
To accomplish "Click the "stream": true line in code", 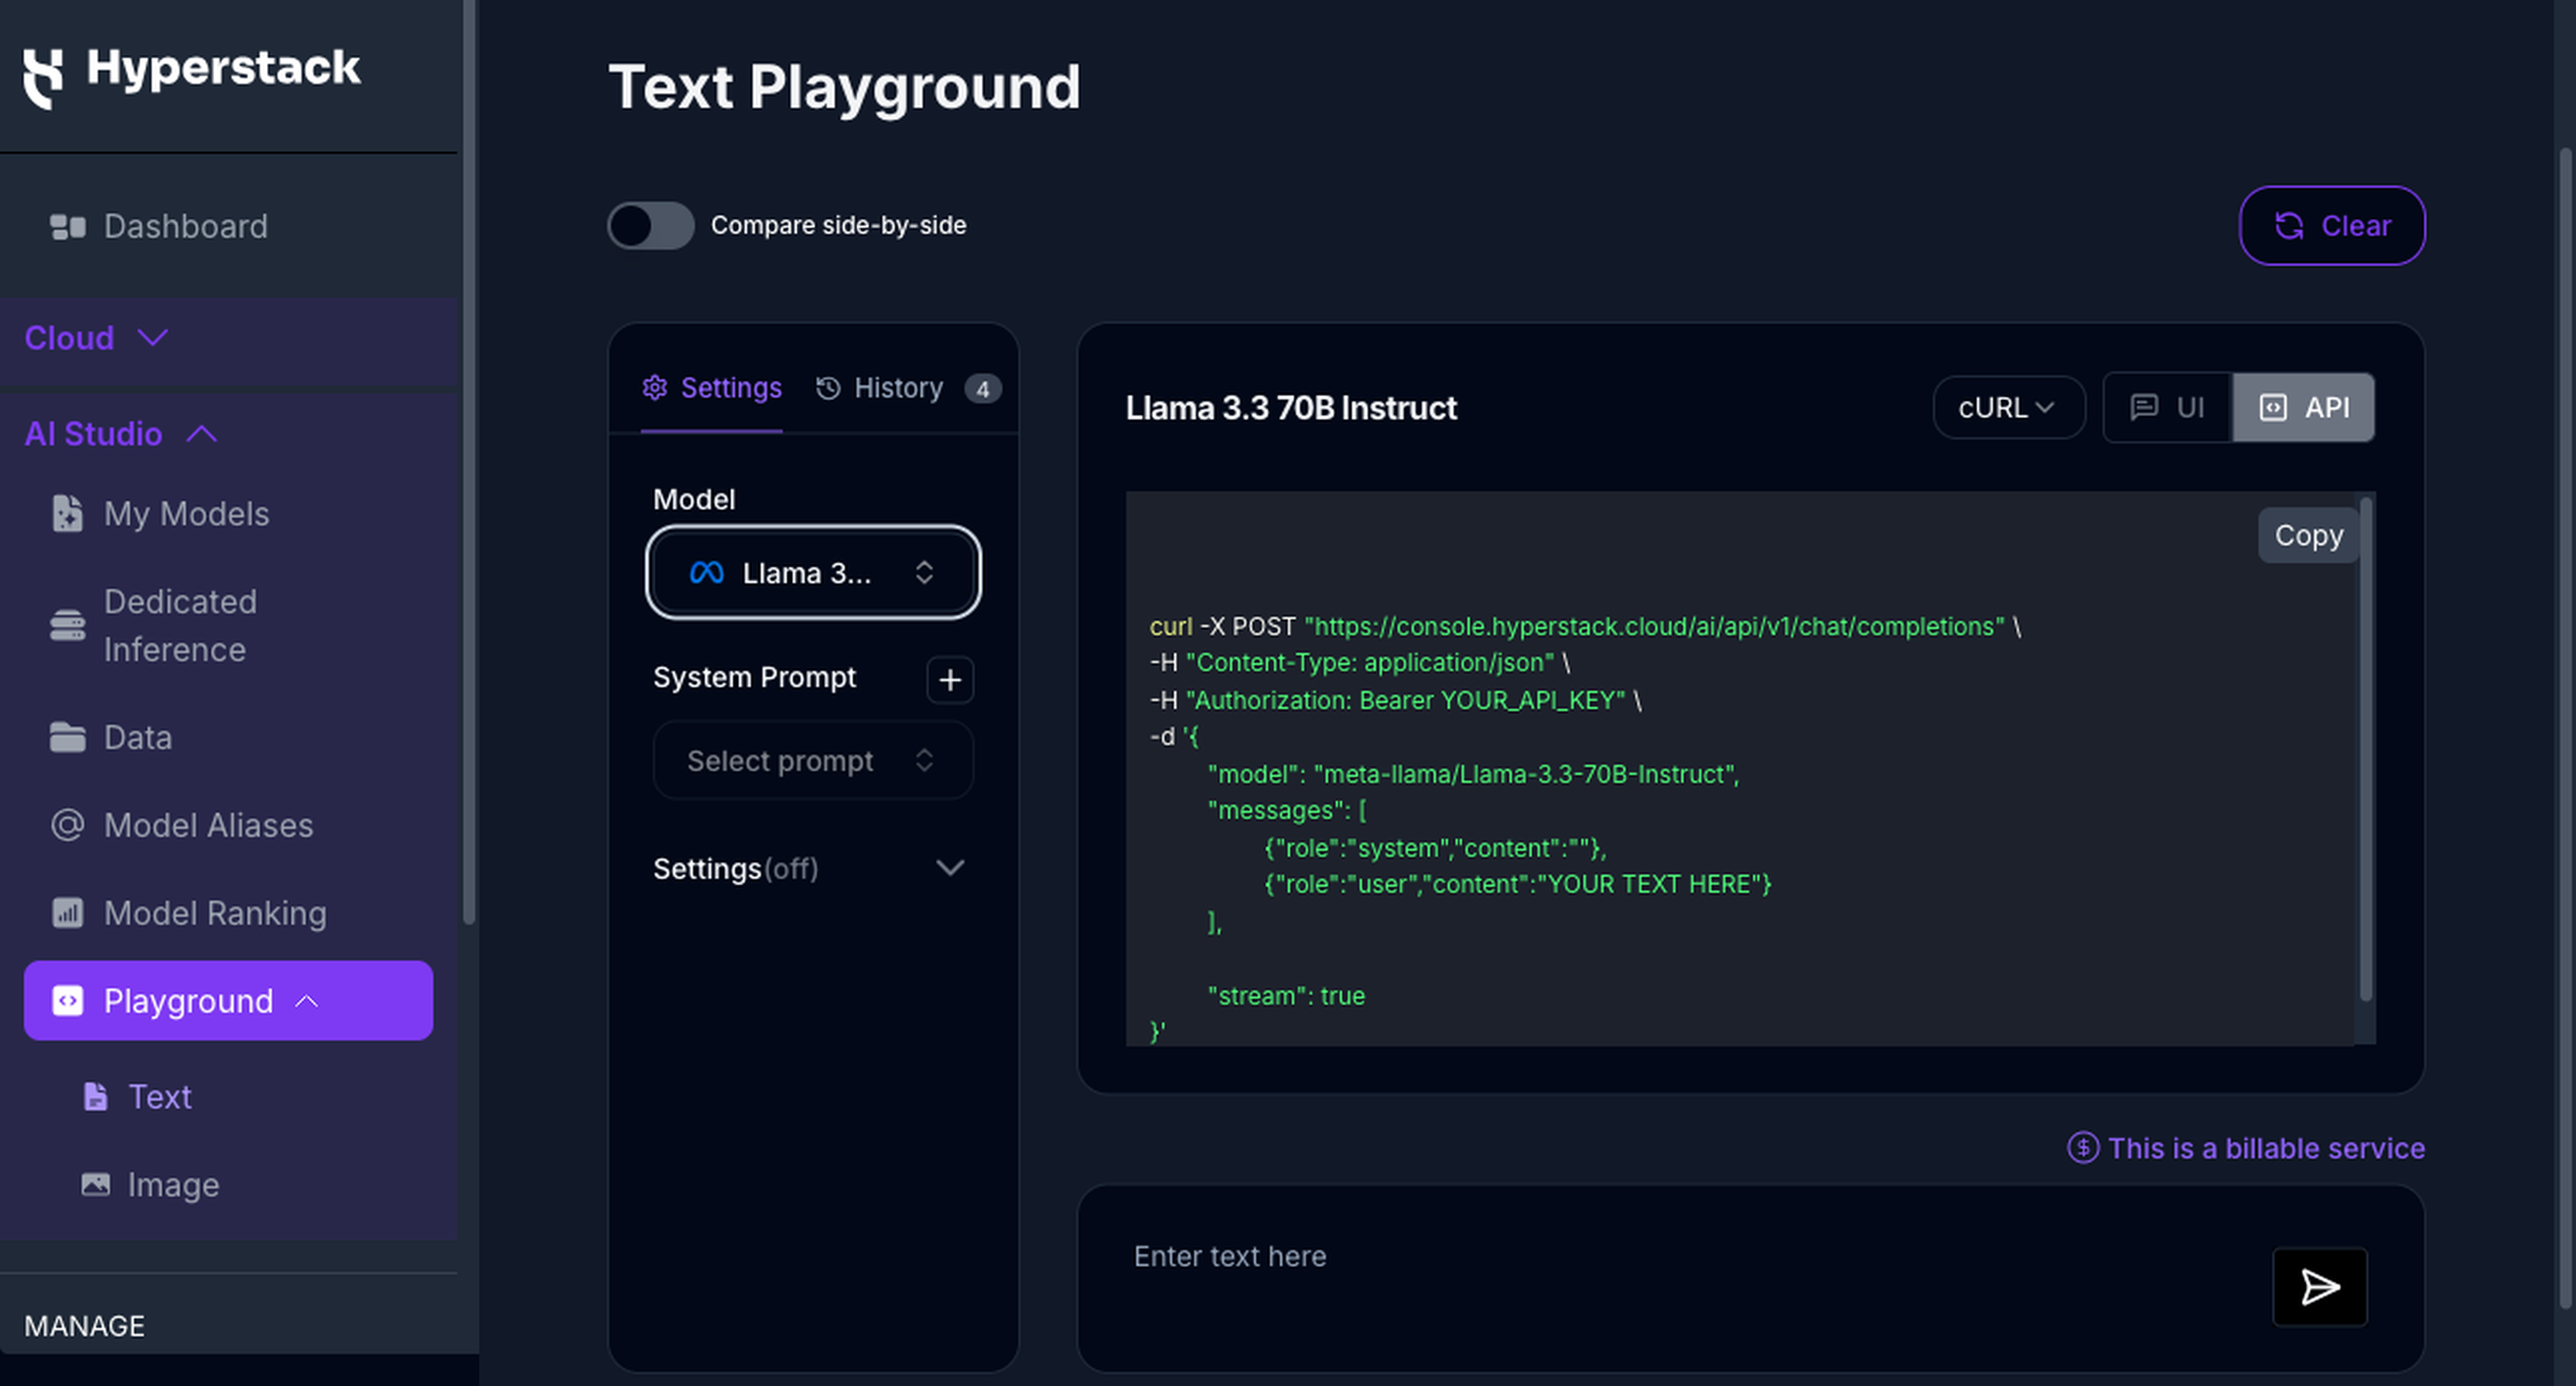I will [1286, 996].
